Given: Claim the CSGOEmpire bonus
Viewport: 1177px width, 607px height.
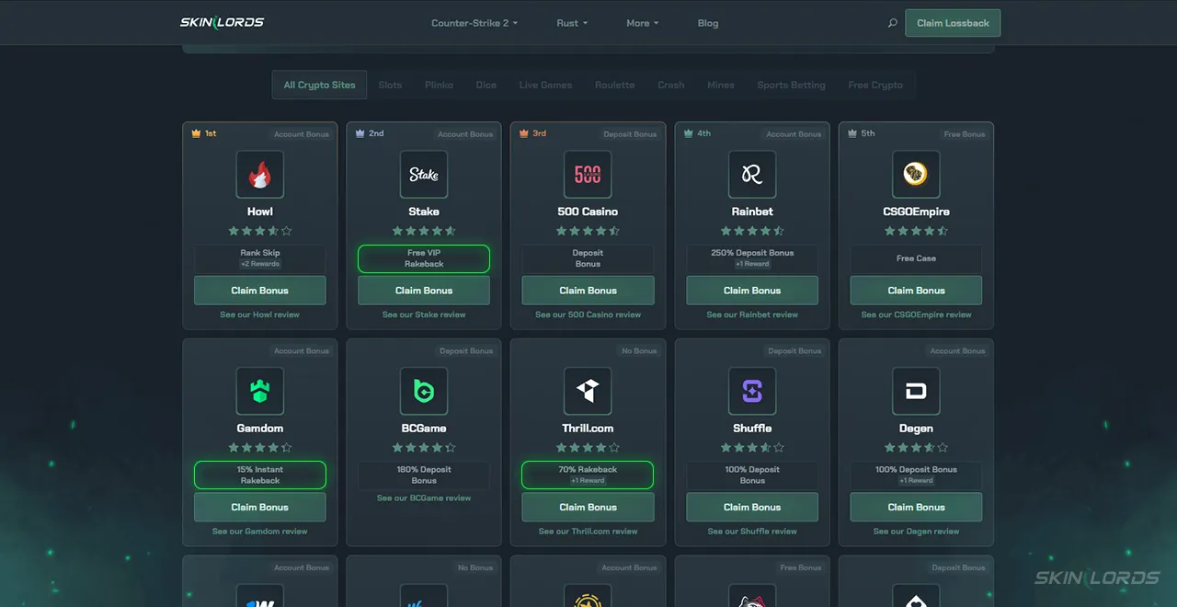Looking at the screenshot, I should [916, 291].
